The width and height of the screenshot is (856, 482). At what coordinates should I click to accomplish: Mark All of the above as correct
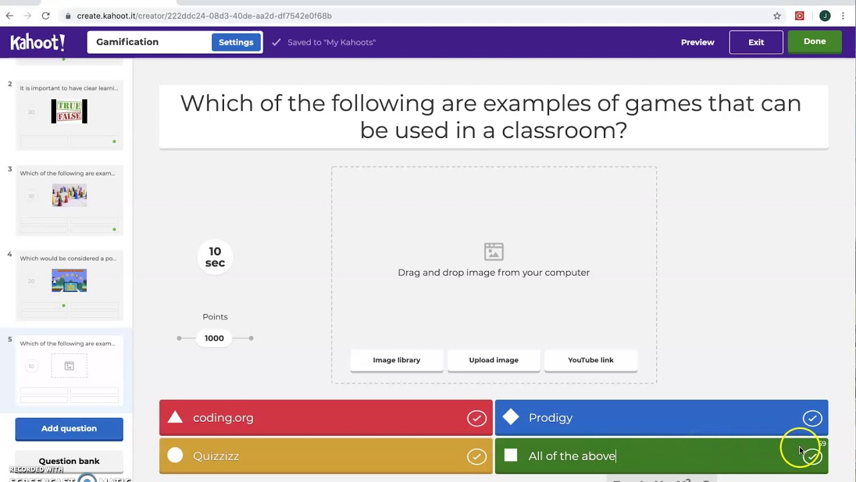[x=812, y=457]
